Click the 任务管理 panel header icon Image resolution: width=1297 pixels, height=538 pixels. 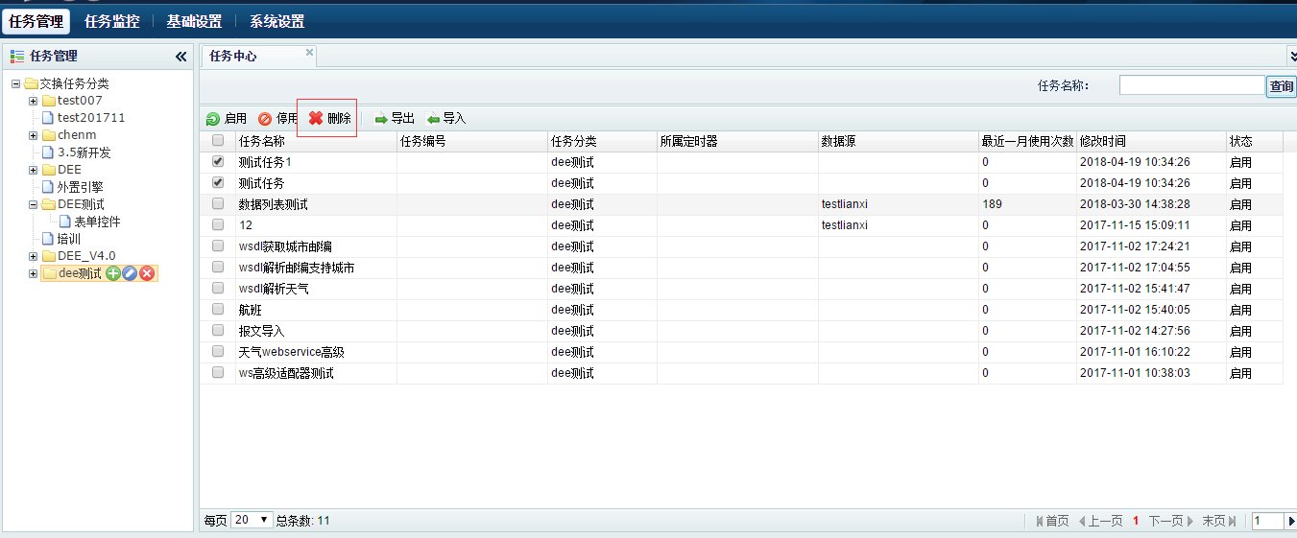[x=17, y=57]
